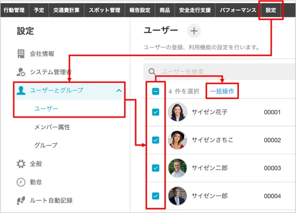The width and height of the screenshot is (296, 213).
Task: Select the 商品 tab
Action: [x=165, y=10]
